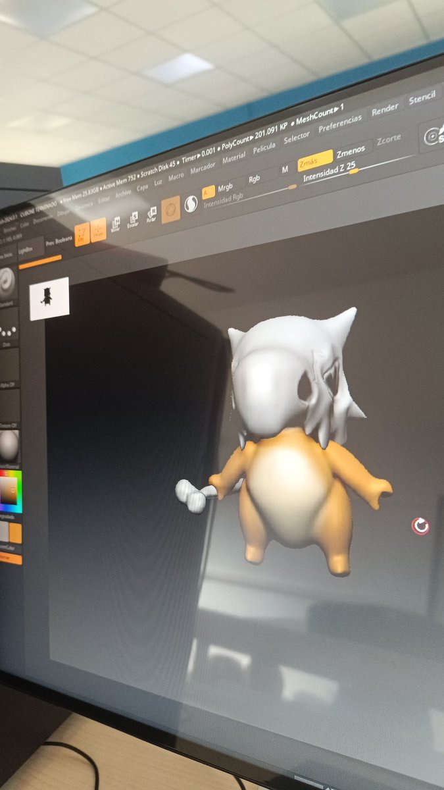Open the Stencil menu
This screenshot has height=790, width=444.
pyautogui.click(x=422, y=99)
